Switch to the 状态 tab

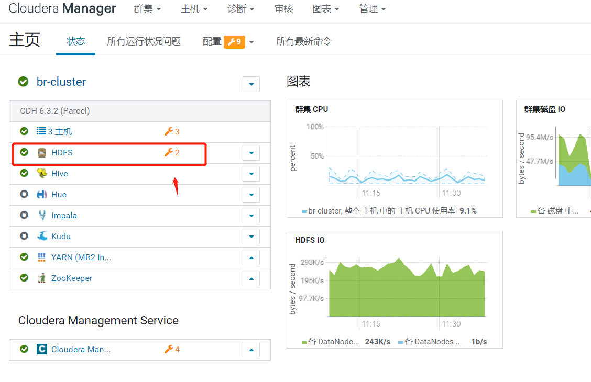coord(76,41)
